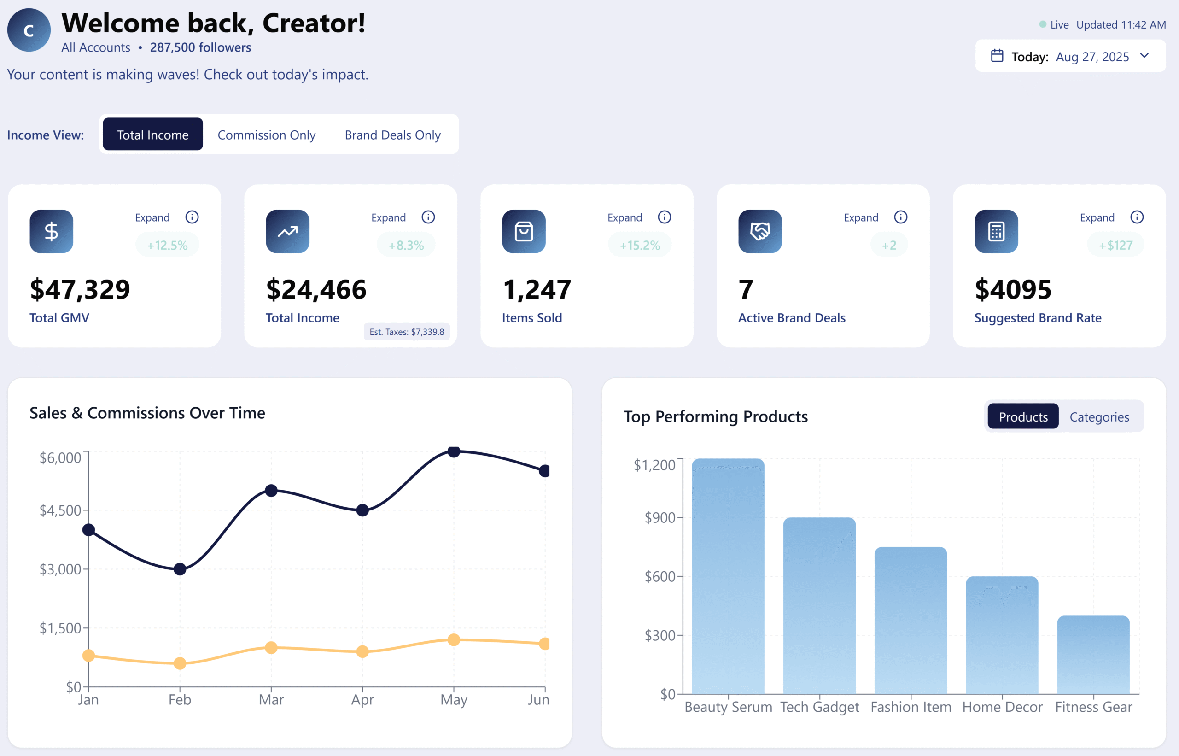The height and width of the screenshot is (756, 1179).
Task: Expand the Active Brand Deals card
Action: 861,217
